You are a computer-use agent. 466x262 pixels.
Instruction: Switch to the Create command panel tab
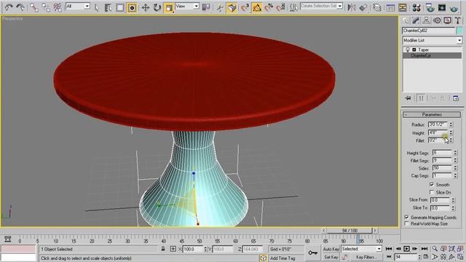tap(406, 20)
